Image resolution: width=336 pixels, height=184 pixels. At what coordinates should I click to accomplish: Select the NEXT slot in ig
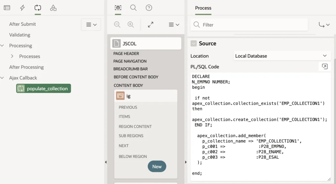pyautogui.click(x=124, y=146)
